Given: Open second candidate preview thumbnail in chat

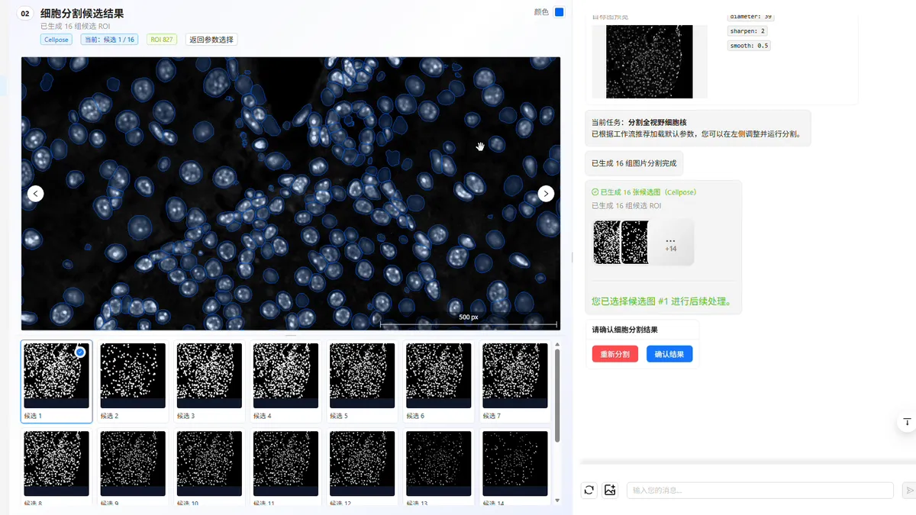Looking at the screenshot, I should click(635, 243).
